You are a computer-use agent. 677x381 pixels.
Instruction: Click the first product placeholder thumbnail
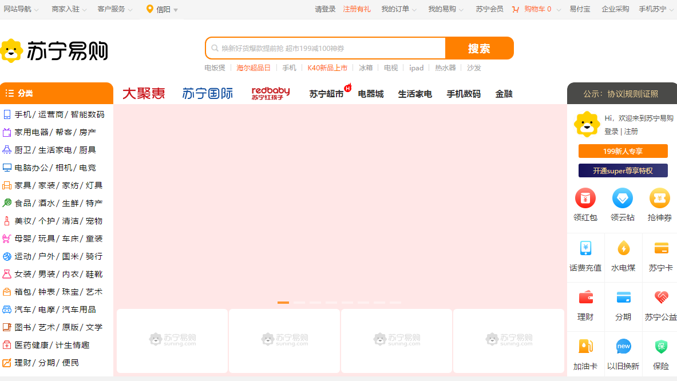[172, 341]
